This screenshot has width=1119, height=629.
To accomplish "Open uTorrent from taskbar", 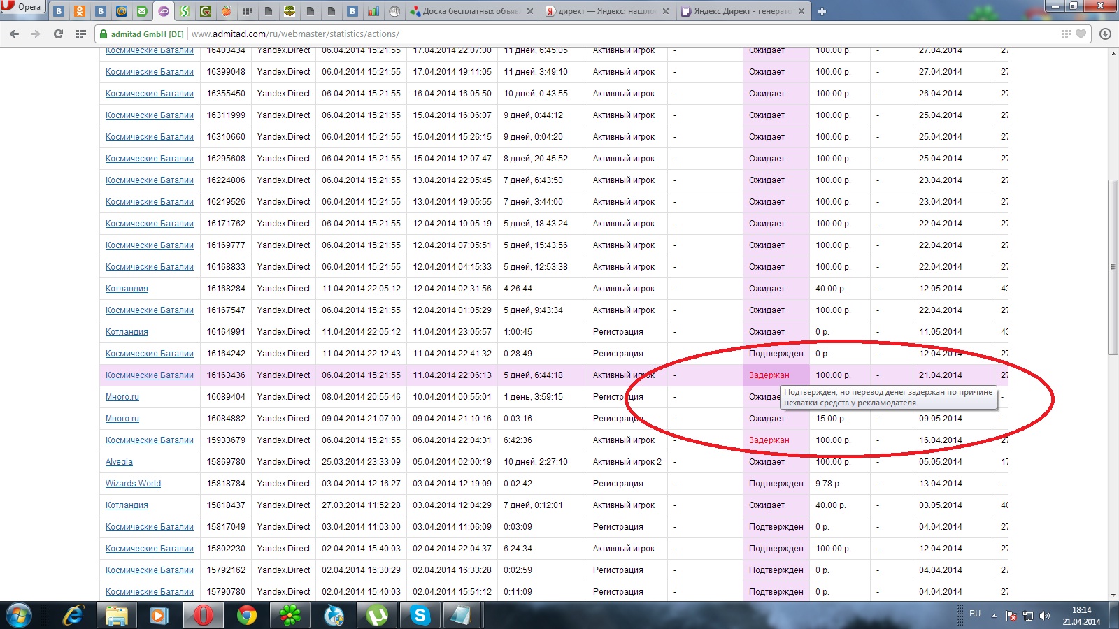I will [376, 616].
